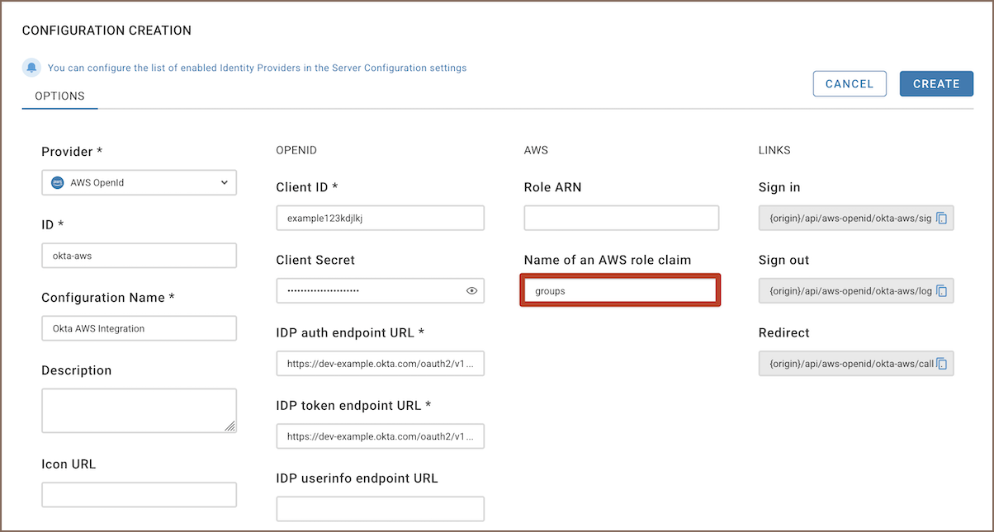
Task: Expand Provider list using chevron arrow
Action: point(224,183)
